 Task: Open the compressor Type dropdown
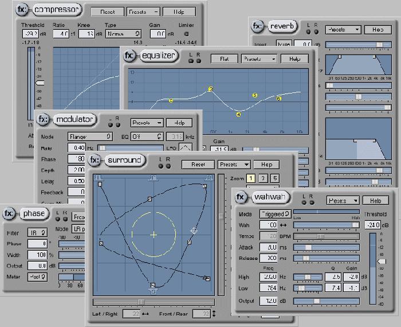pyautogui.click(x=123, y=34)
